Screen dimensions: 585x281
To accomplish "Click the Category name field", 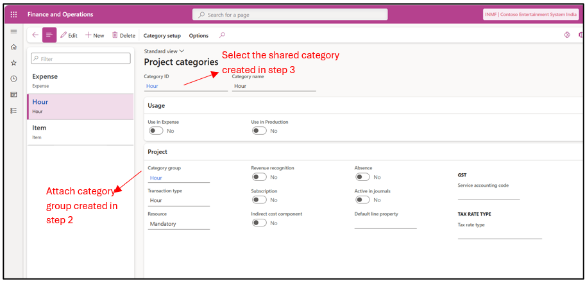I will pyautogui.click(x=274, y=86).
